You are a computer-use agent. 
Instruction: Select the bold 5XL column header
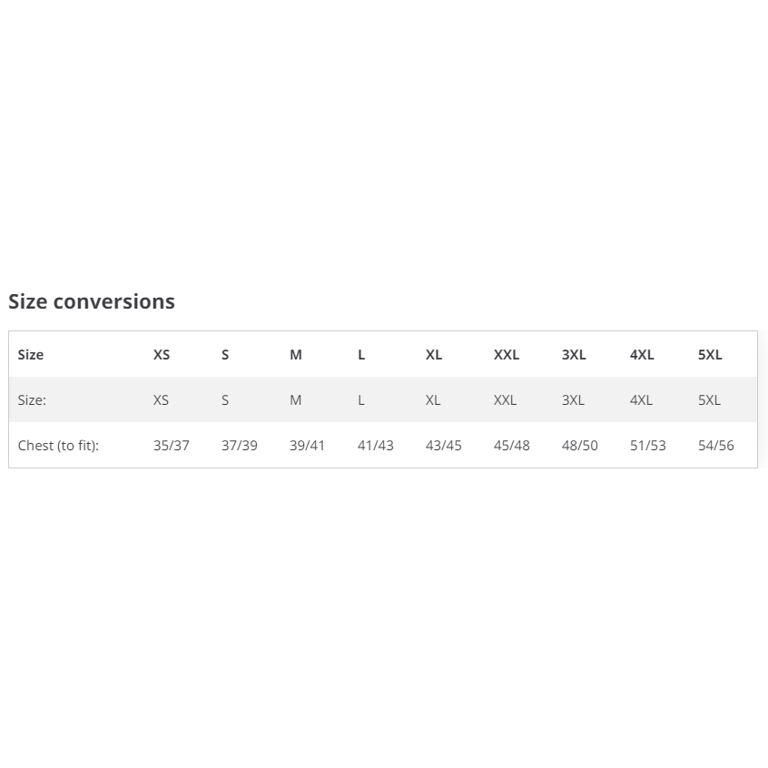[x=710, y=355]
